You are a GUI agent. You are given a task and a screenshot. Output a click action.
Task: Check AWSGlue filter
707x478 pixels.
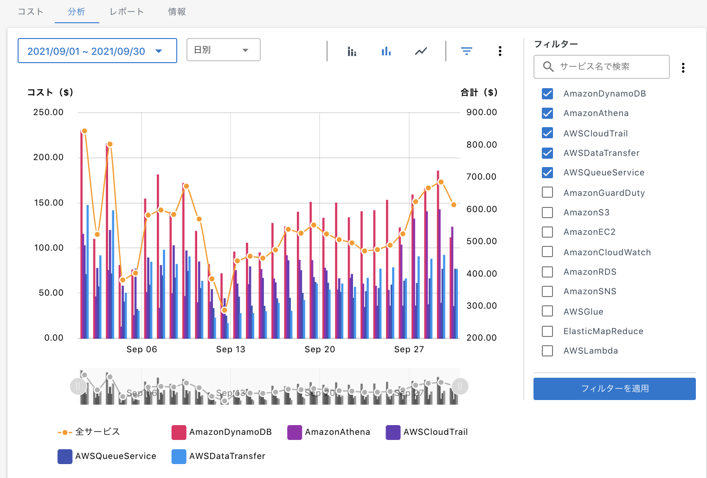click(x=547, y=311)
